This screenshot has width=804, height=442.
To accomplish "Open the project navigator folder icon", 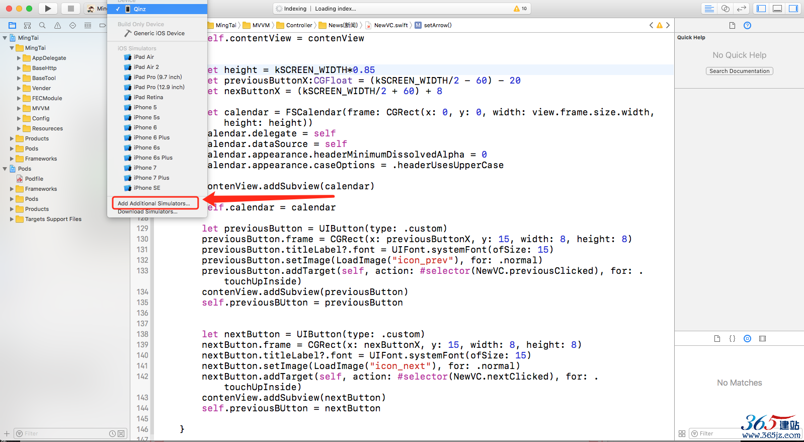I will 13,25.
